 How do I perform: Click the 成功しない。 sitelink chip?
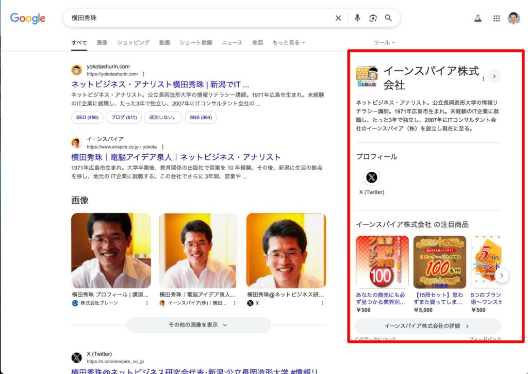[163, 118]
